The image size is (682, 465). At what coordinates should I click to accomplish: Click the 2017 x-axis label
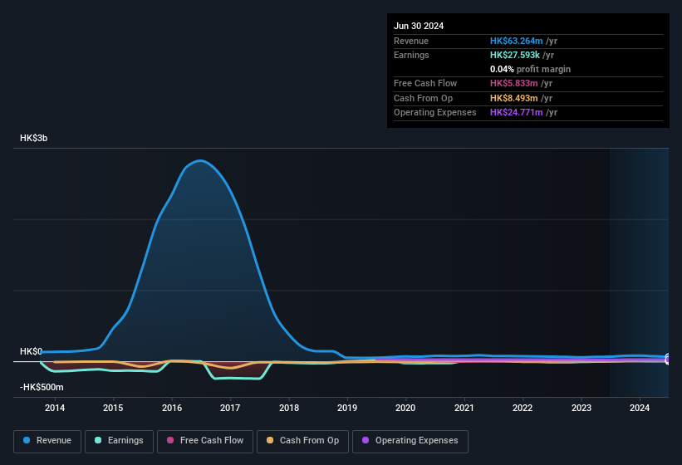click(230, 408)
